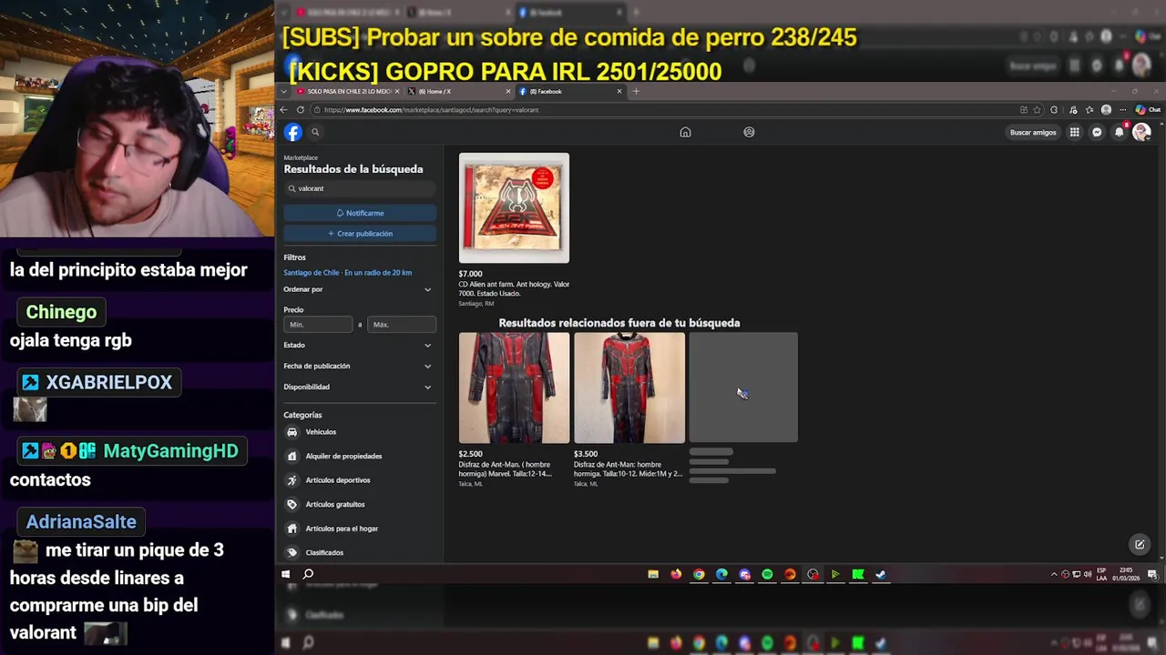The width and height of the screenshot is (1166, 655).
Task: Open Spotify from taskbar
Action: pyautogui.click(x=767, y=574)
